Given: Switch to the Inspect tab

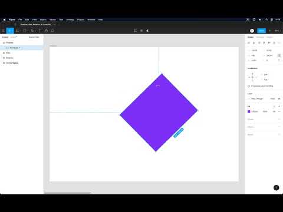Looking at the screenshot, I should coord(269,37).
